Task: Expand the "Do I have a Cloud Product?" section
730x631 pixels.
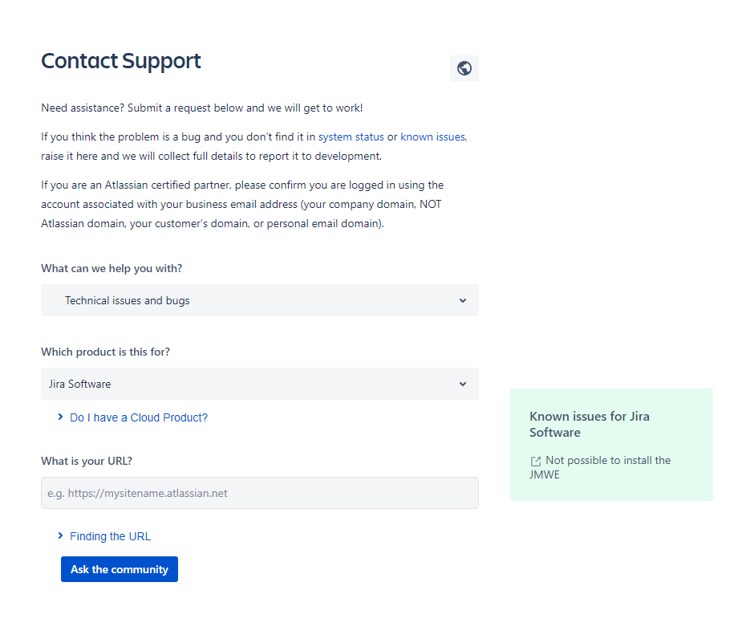Action: tap(138, 417)
